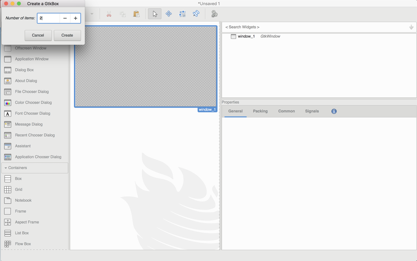This screenshot has width=417, height=261.
Task: Click the Copy icon in the toolbar
Action: (x=122, y=14)
